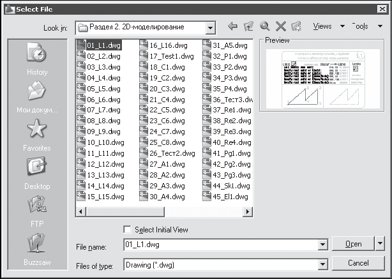Open the FTP location in sidebar
This screenshot has width=392, height=279.
pyautogui.click(x=37, y=211)
